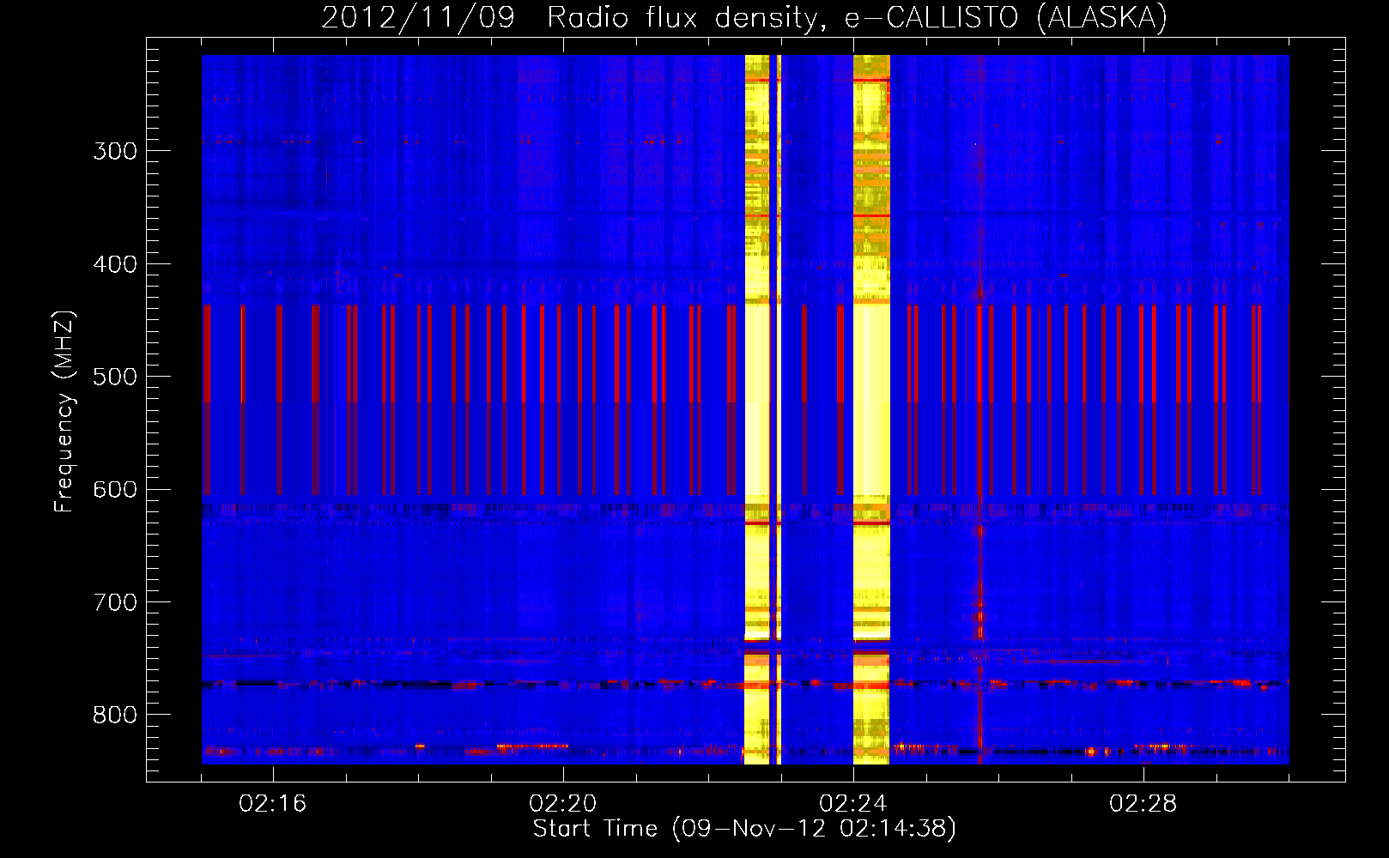Click the 02:16 time tick label

tap(273, 804)
